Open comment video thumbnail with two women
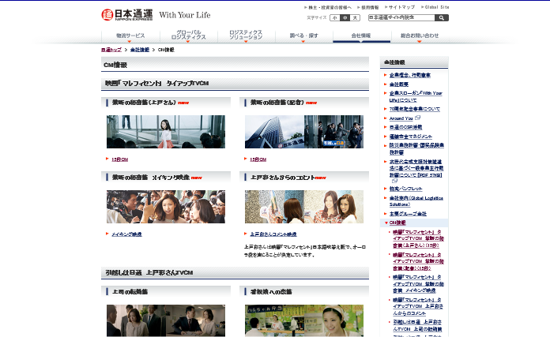550x337 pixels. pyautogui.click(x=304, y=207)
